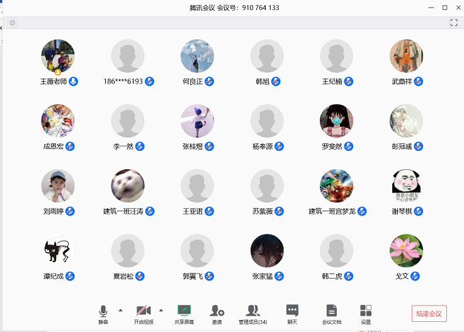Click the 结束会议 end meeting button
464x332 pixels.
pyautogui.click(x=429, y=314)
